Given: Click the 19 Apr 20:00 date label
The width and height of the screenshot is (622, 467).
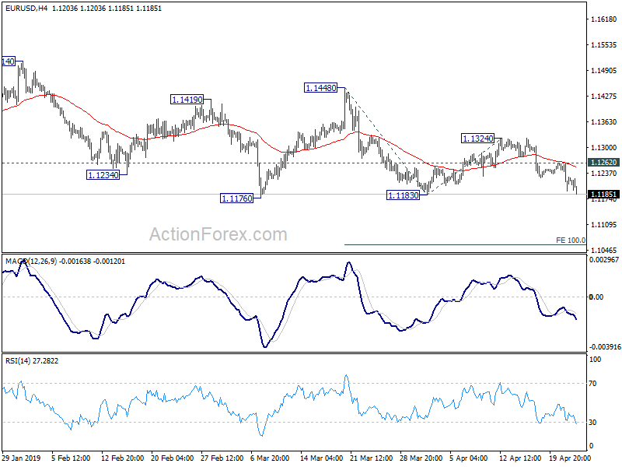Looking at the screenshot, I should coord(570,458).
